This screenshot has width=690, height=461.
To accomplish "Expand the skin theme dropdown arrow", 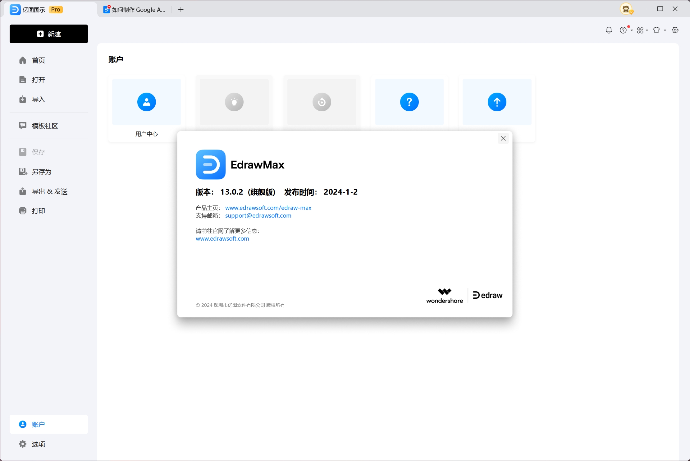I will pos(665,30).
